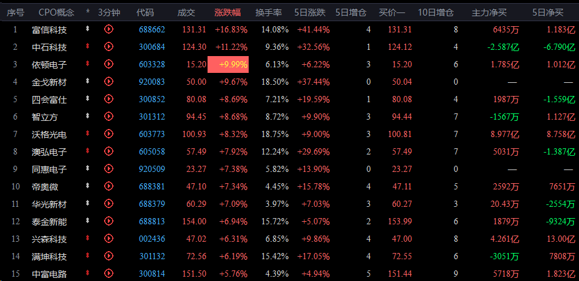
Task: Click the red marker icon beside 兴森科技
Action: [x=87, y=238]
